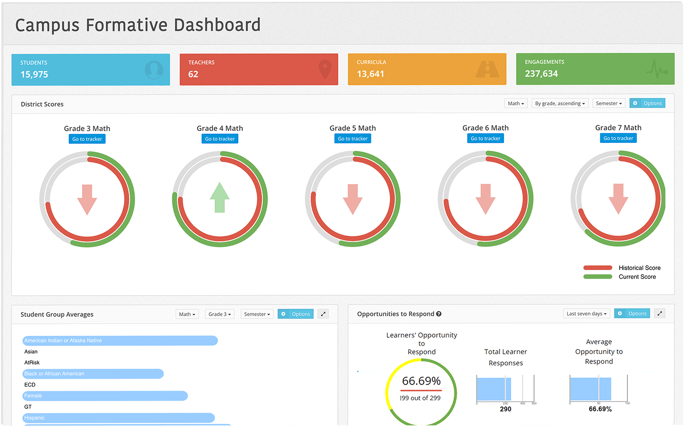Go to tracker for Grade 6 Math
684x428 pixels.
tap(486, 138)
